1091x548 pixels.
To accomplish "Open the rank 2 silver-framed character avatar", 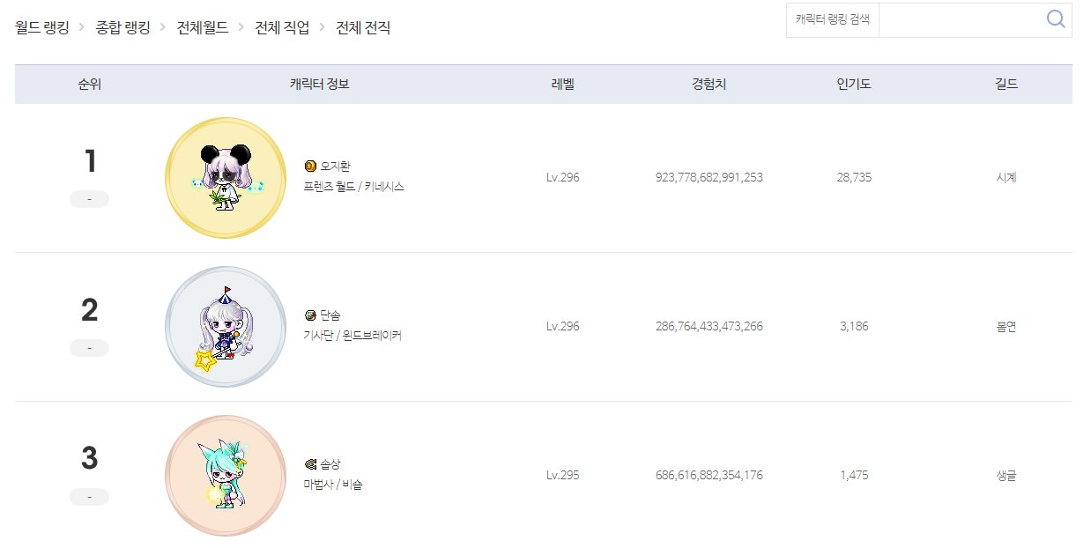I will point(226,327).
